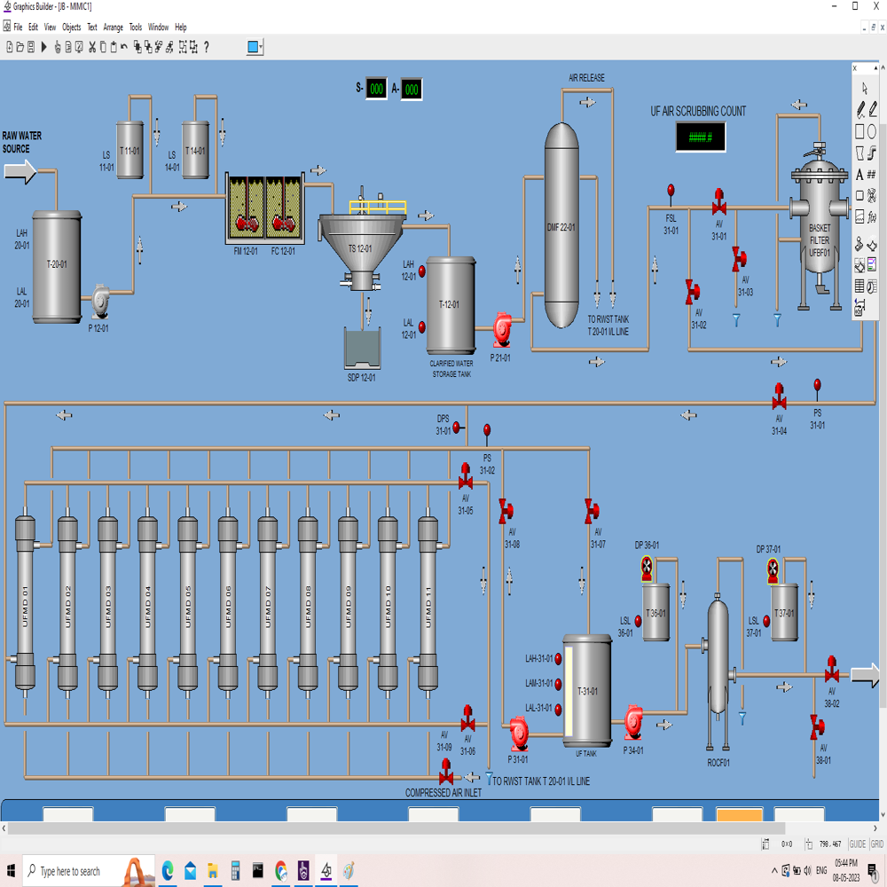Image resolution: width=887 pixels, height=887 pixels.
Task: Open the Objects menu
Action: 71,27
